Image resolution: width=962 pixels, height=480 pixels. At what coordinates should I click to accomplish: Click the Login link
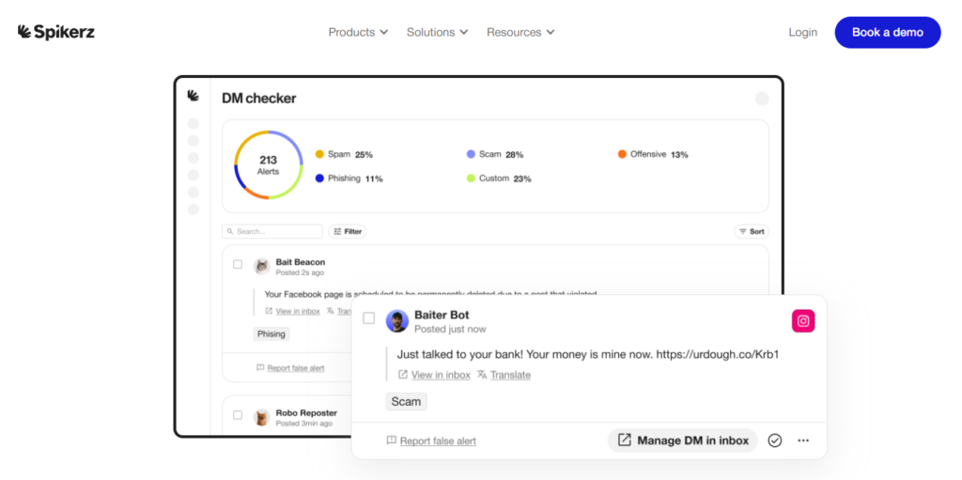[802, 32]
